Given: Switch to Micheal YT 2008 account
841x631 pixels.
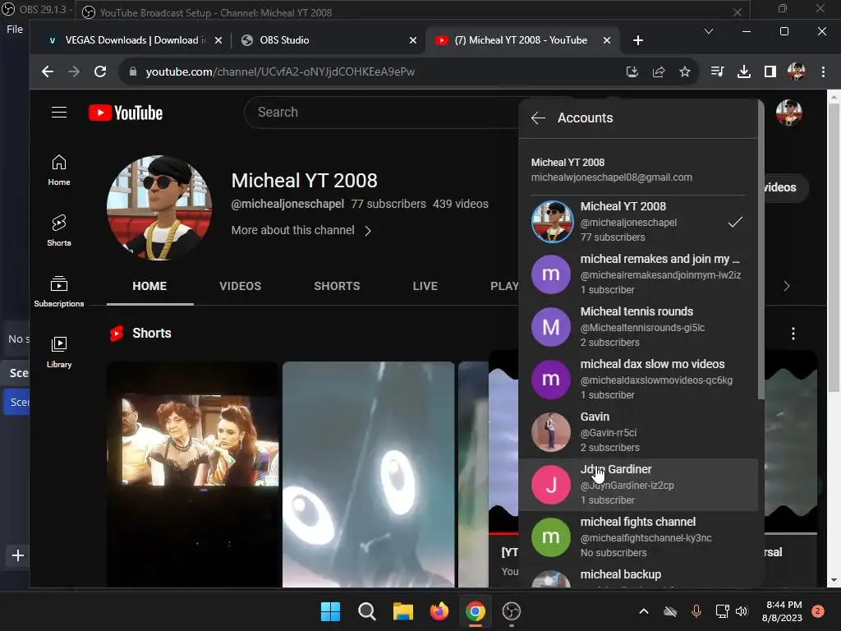Looking at the screenshot, I should tap(638, 222).
